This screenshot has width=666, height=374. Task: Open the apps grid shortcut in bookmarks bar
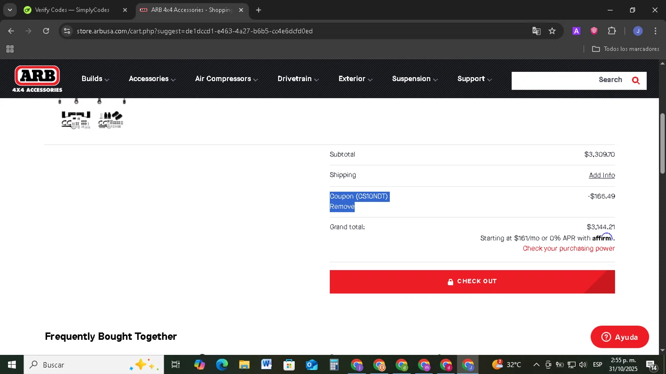point(10,49)
